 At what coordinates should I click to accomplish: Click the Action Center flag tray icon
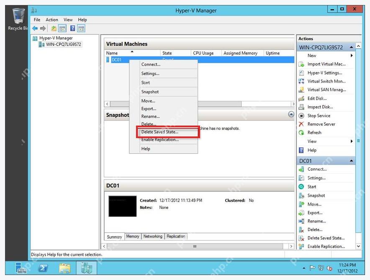312,268
